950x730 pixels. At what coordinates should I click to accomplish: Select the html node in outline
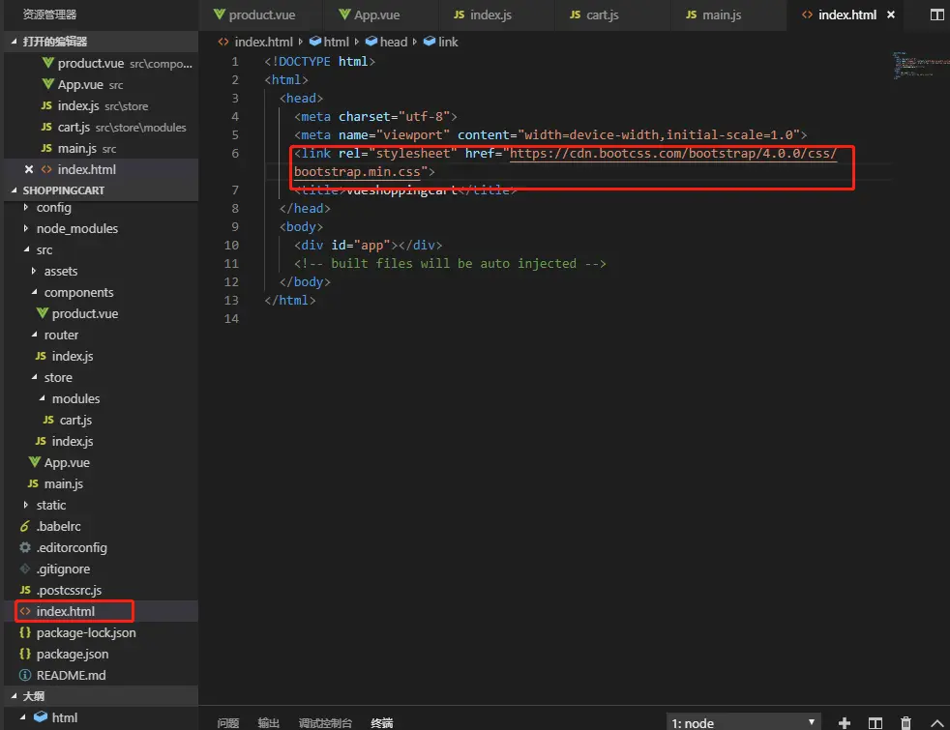(101, 717)
